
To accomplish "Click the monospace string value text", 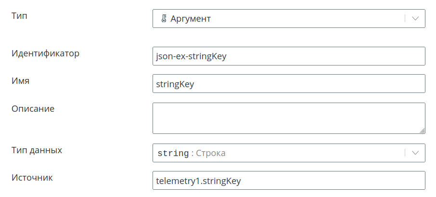I will tap(173, 153).
